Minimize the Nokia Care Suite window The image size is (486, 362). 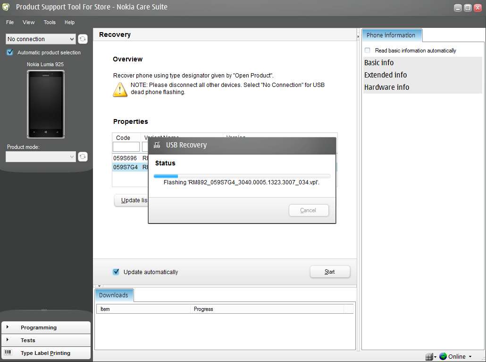(x=458, y=8)
